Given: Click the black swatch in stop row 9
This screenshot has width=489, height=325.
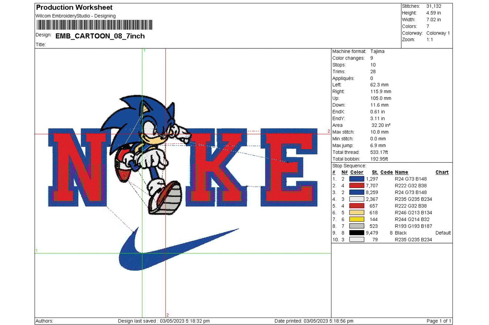Looking at the screenshot, I should tap(357, 233).
